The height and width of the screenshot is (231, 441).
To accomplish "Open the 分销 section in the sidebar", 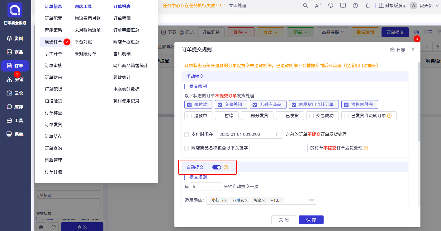I will click(x=15, y=80).
